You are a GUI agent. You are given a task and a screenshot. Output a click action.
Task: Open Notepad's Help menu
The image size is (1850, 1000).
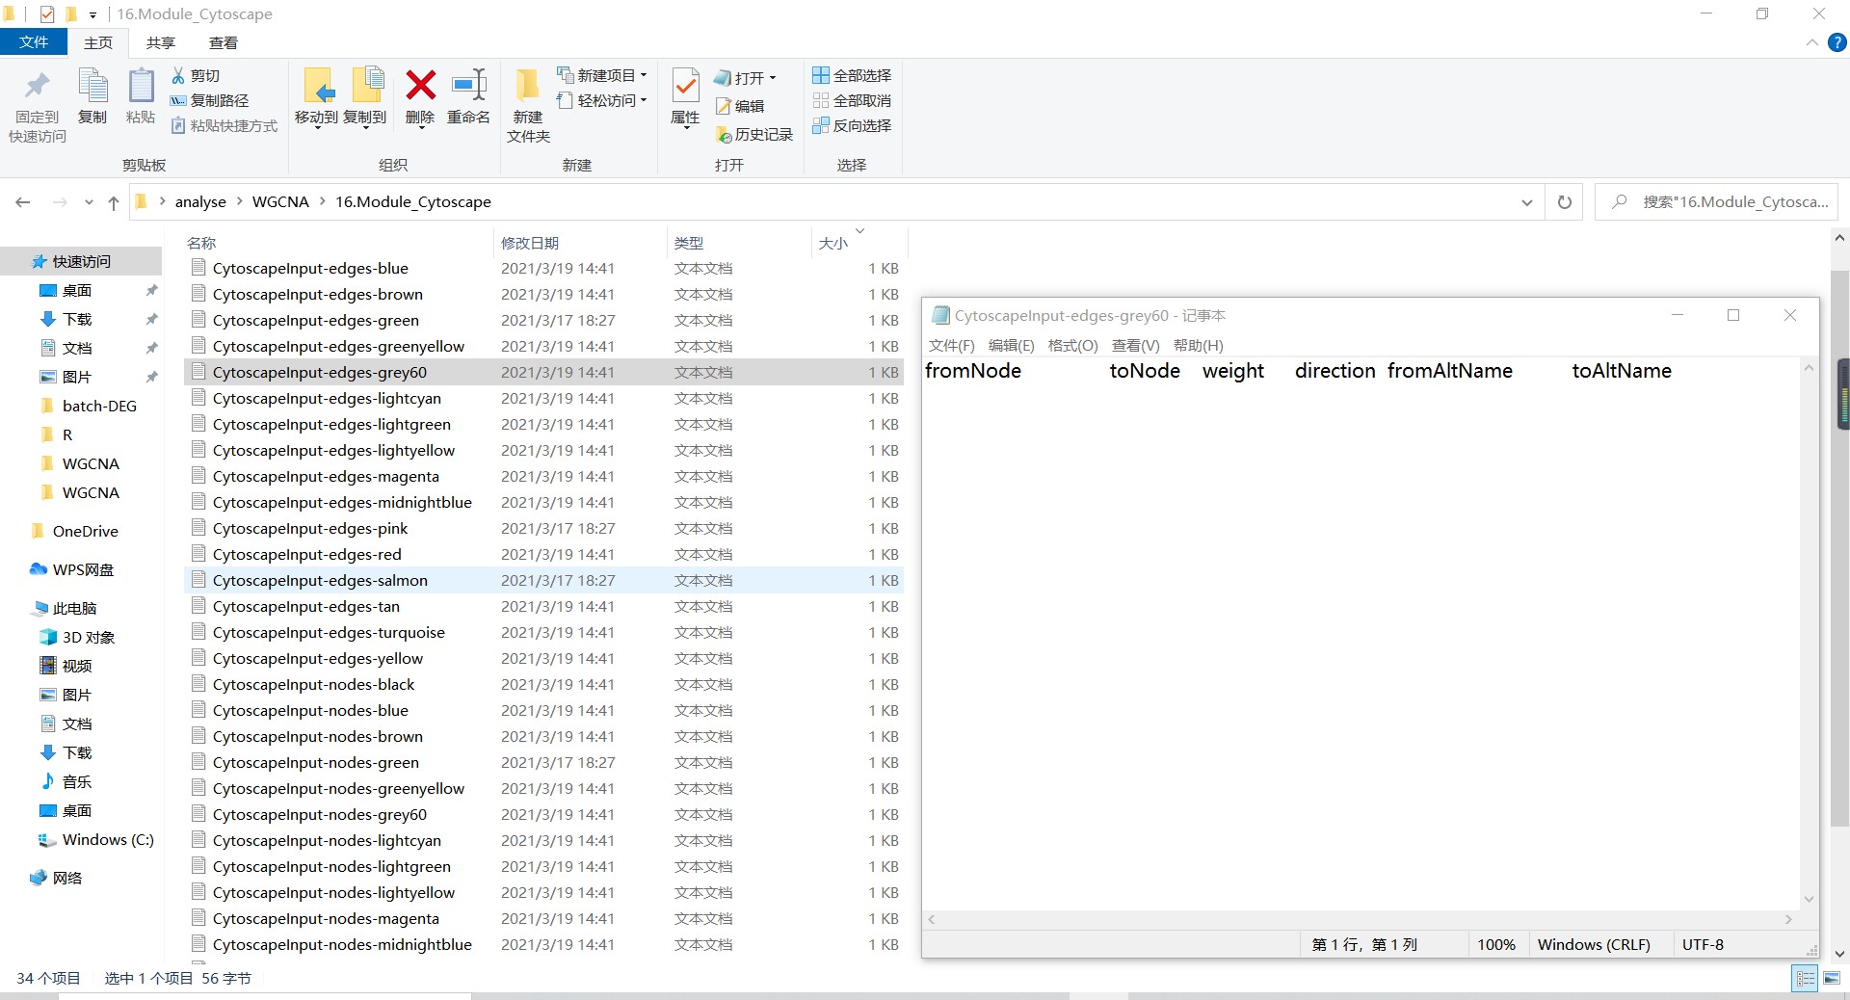[x=1199, y=345]
